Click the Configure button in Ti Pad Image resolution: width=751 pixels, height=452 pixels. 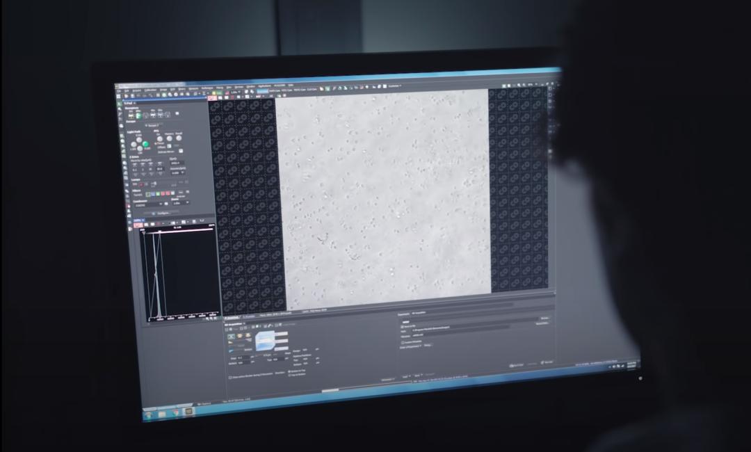(162, 213)
